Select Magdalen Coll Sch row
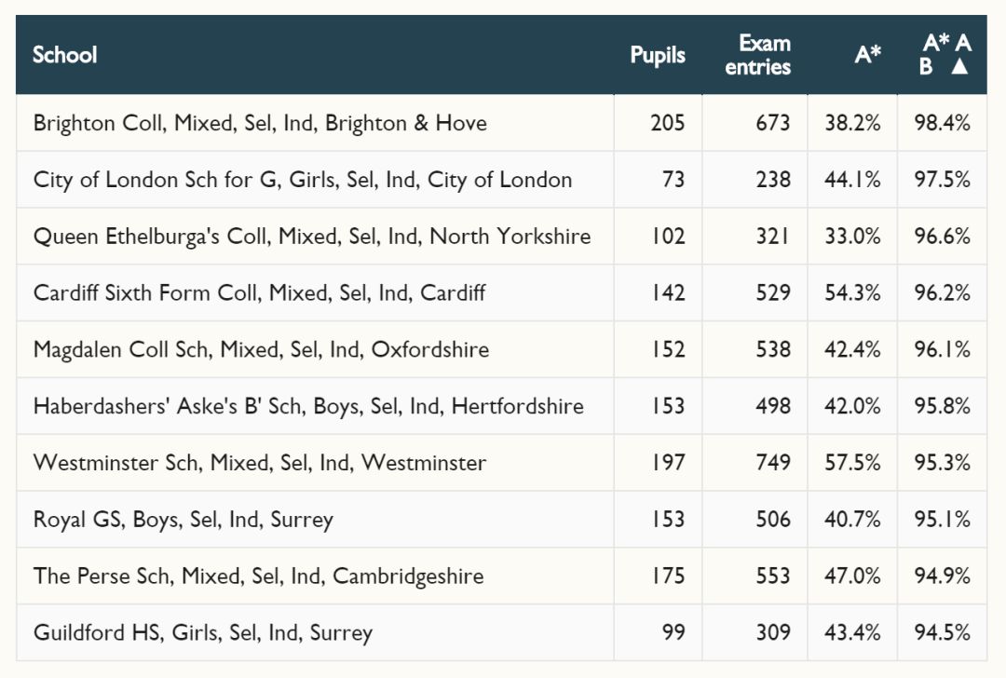1006x678 pixels. point(261,349)
